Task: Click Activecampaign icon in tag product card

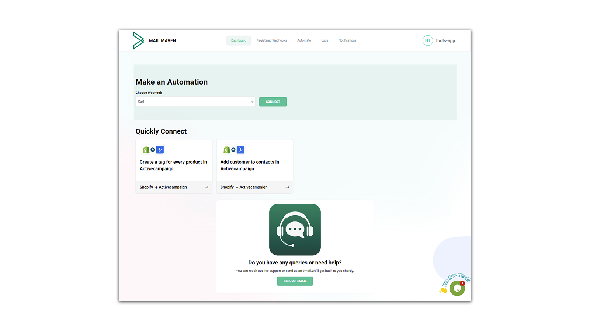Action: (x=160, y=150)
